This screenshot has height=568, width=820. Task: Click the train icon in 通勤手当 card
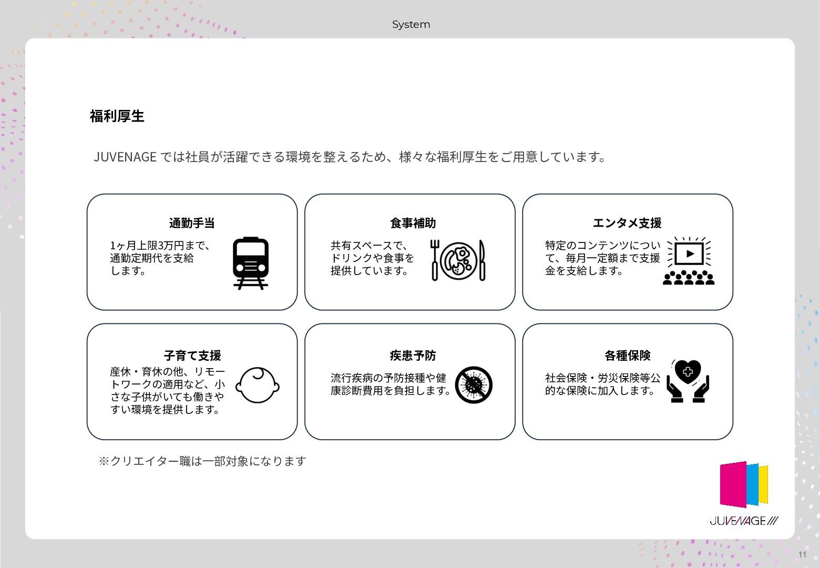(x=250, y=263)
